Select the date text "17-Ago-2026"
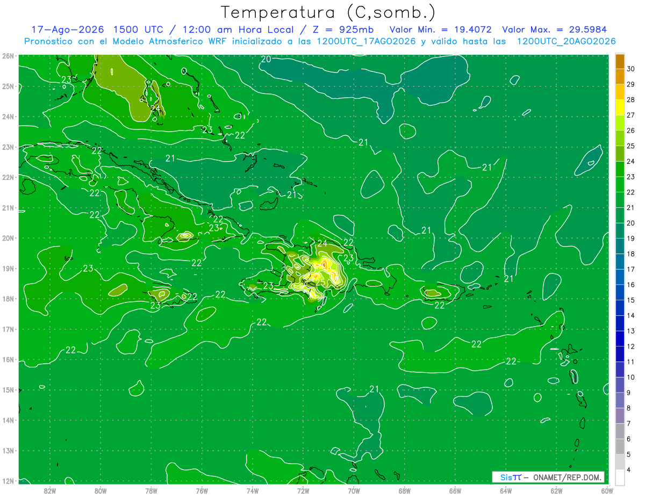Viewport: 645px width, 498px height. pos(67,30)
